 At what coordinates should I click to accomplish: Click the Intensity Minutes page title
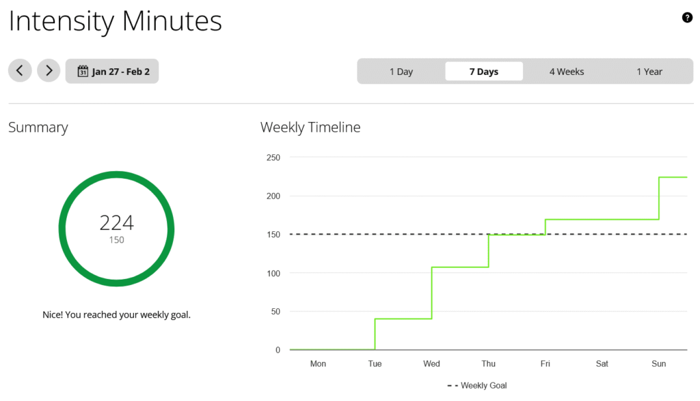point(115,21)
